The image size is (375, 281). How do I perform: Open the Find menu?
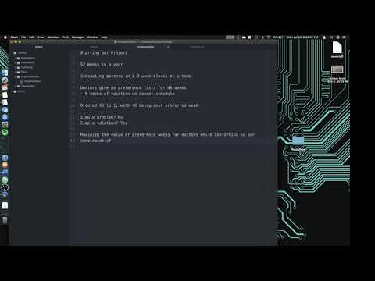[x=66, y=37]
